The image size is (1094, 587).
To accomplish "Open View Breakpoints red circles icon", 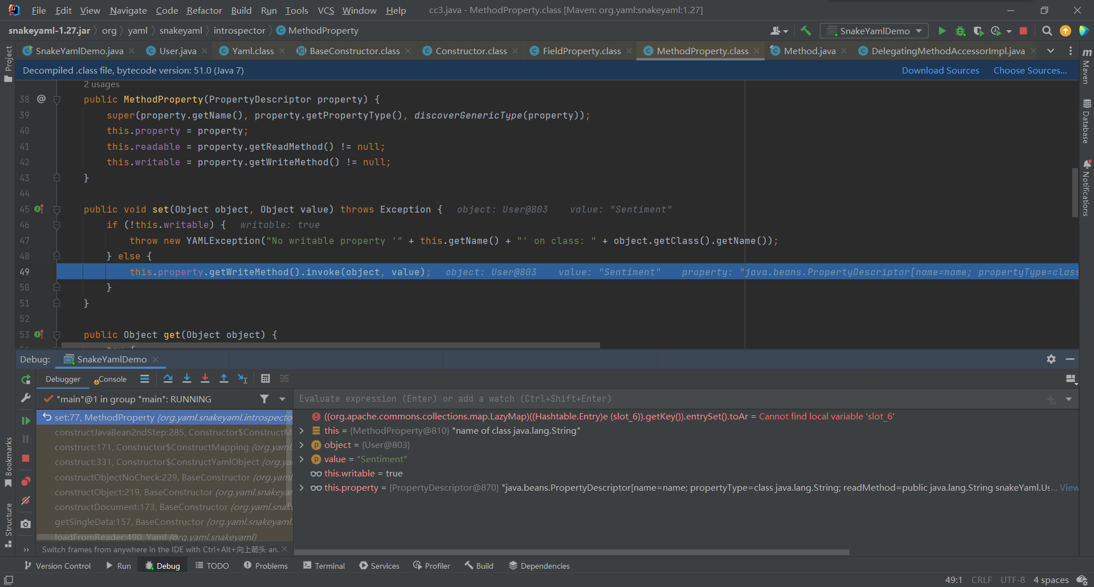I will pos(26,482).
